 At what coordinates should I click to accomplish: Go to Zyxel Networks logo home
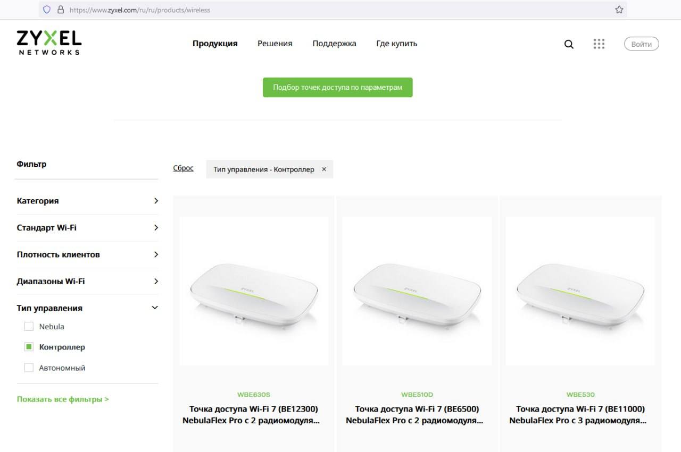49,42
